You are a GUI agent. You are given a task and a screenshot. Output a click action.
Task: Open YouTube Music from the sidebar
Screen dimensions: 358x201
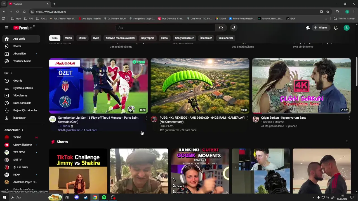point(21,61)
